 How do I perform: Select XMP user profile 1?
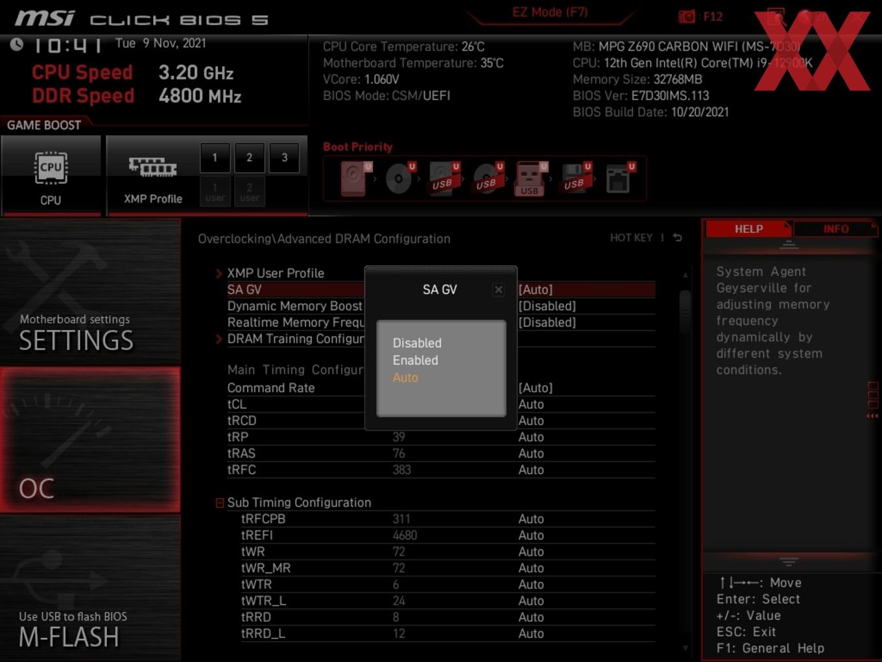pyautogui.click(x=215, y=191)
